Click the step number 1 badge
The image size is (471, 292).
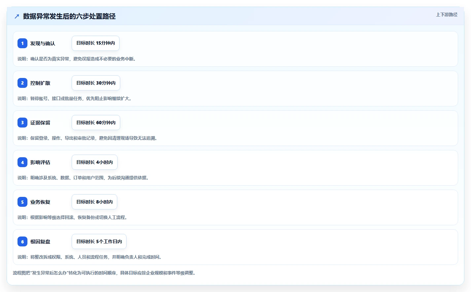[x=22, y=43]
